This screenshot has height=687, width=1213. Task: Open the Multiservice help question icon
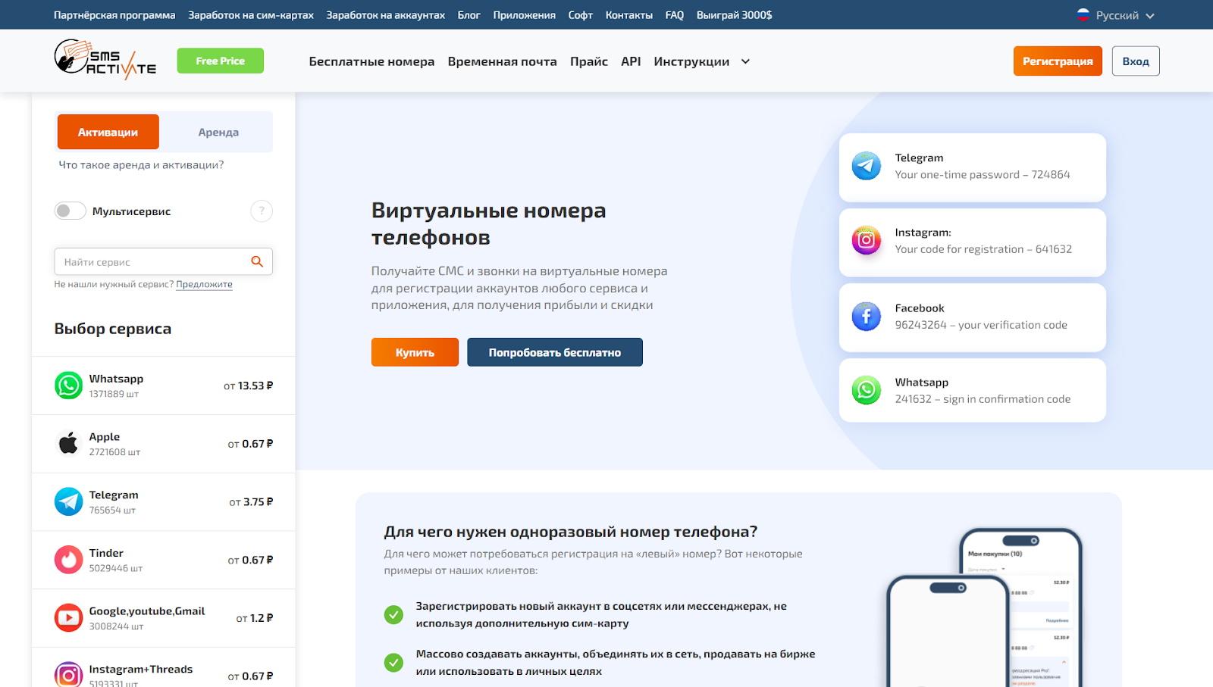pyautogui.click(x=262, y=211)
